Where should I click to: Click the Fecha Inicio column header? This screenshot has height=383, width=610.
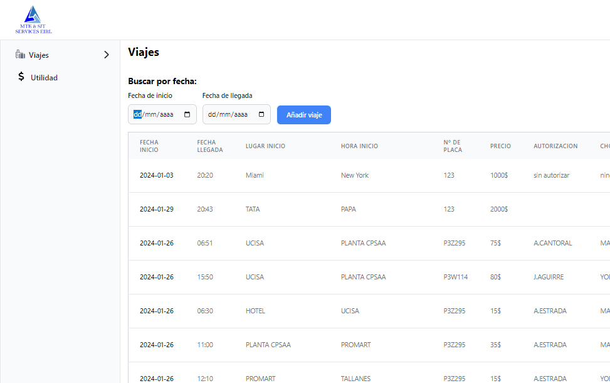149,146
